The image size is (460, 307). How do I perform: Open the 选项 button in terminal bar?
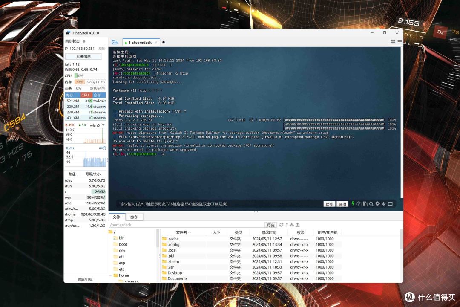click(x=342, y=204)
